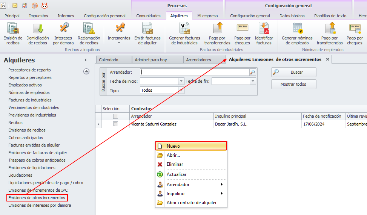Click the orange broadcast signal quick-access icon
Image resolution: width=367 pixels, height=215 pixels.
pyautogui.click(x=35, y=6)
